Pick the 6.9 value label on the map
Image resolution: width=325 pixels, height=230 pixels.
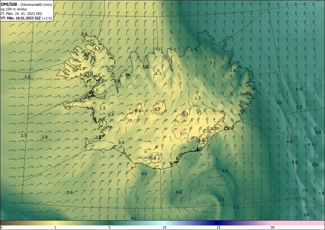[311, 145]
